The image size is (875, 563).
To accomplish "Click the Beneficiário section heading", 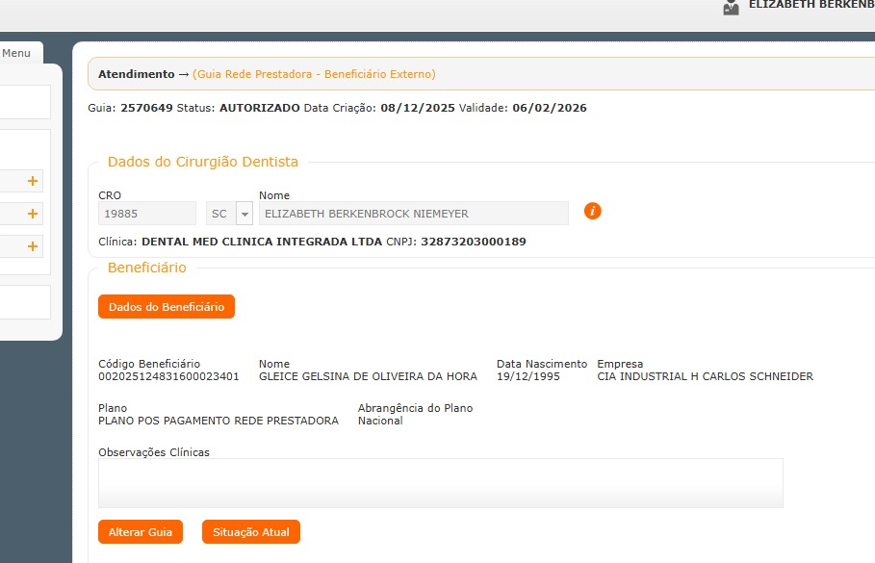I will click(146, 268).
